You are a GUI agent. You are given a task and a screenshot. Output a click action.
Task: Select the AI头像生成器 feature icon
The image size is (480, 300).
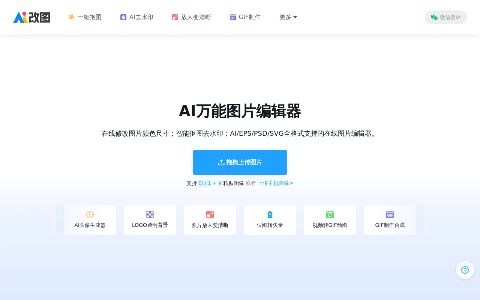coord(90,214)
